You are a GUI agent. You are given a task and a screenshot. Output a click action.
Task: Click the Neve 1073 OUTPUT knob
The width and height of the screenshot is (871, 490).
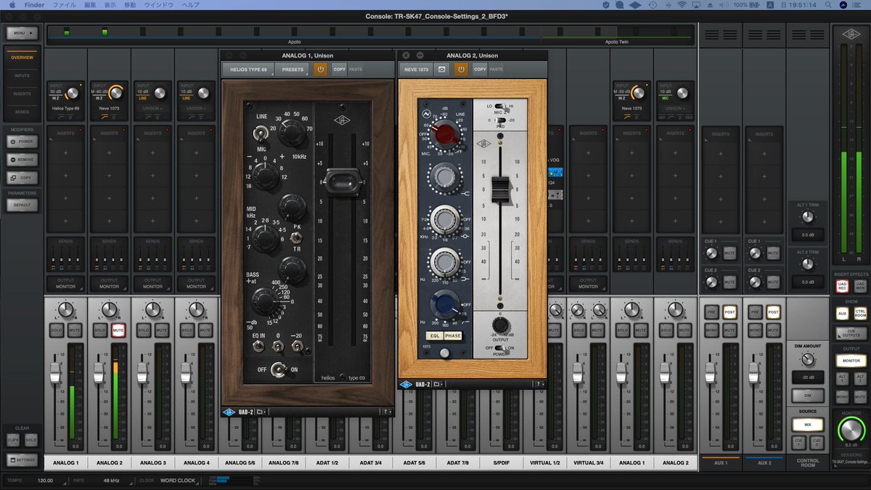pyautogui.click(x=501, y=325)
